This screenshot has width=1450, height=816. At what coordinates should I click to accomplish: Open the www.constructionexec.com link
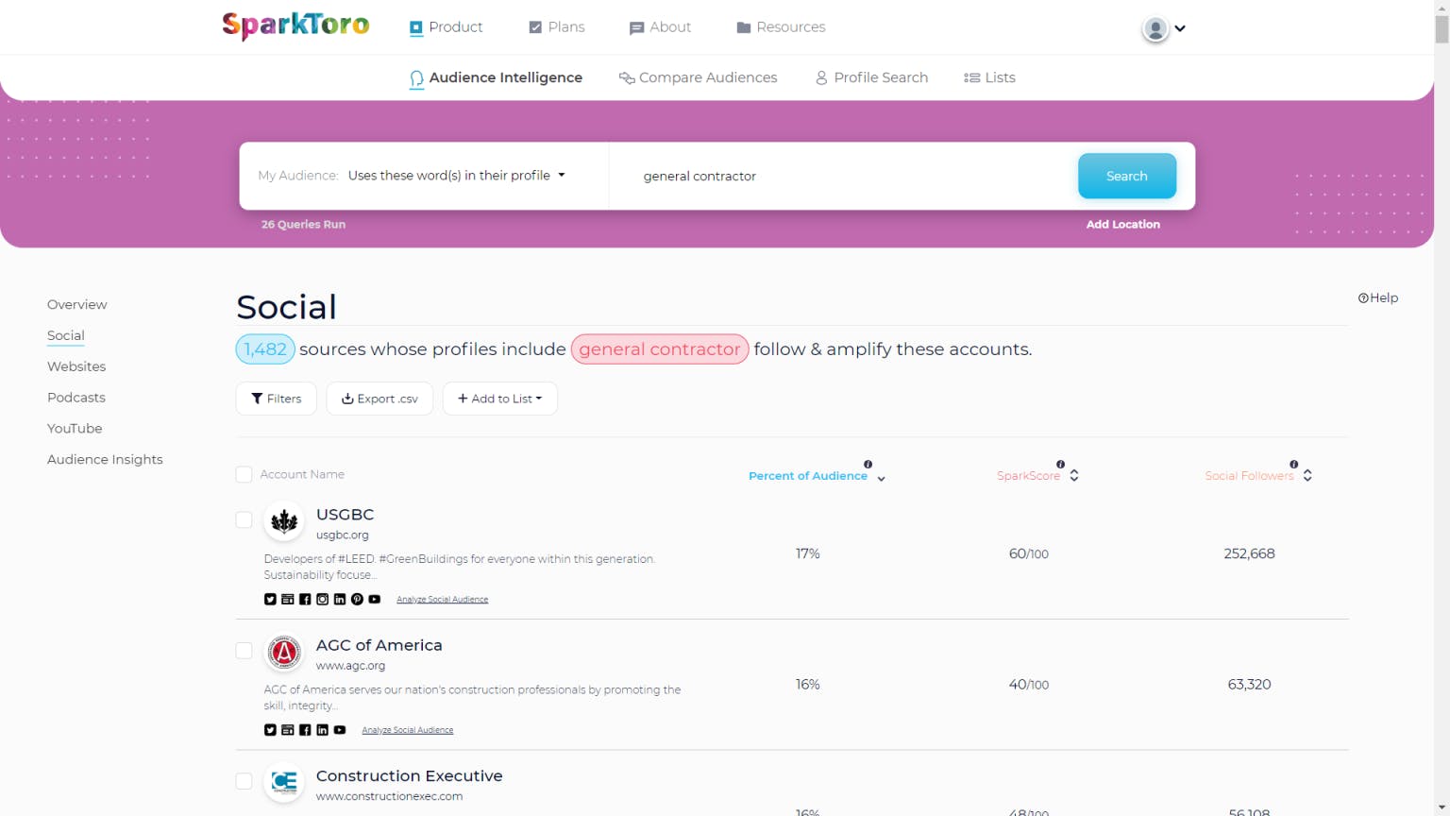390,796
